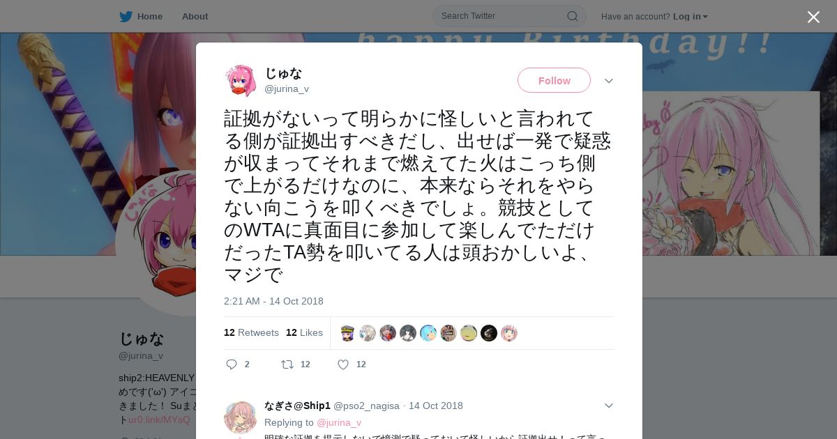Image resolution: width=837 pixels, height=439 pixels.
Task: Click the tweet timestamp 2:21 AM link
Action: [273, 301]
